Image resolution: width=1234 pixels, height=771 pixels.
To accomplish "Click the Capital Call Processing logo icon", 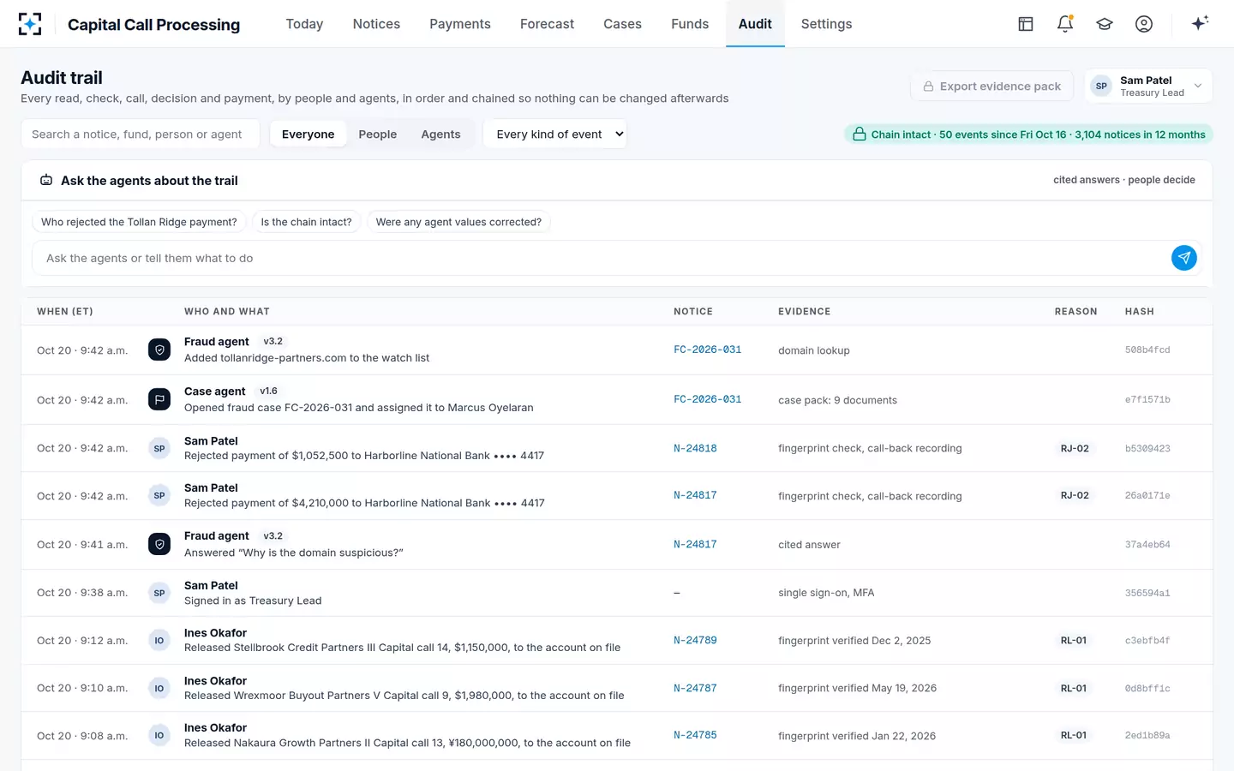I will coord(30,24).
